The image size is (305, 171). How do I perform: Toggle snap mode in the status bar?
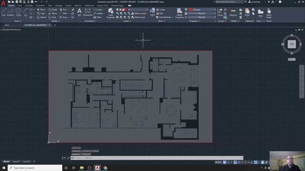tap(229, 162)
